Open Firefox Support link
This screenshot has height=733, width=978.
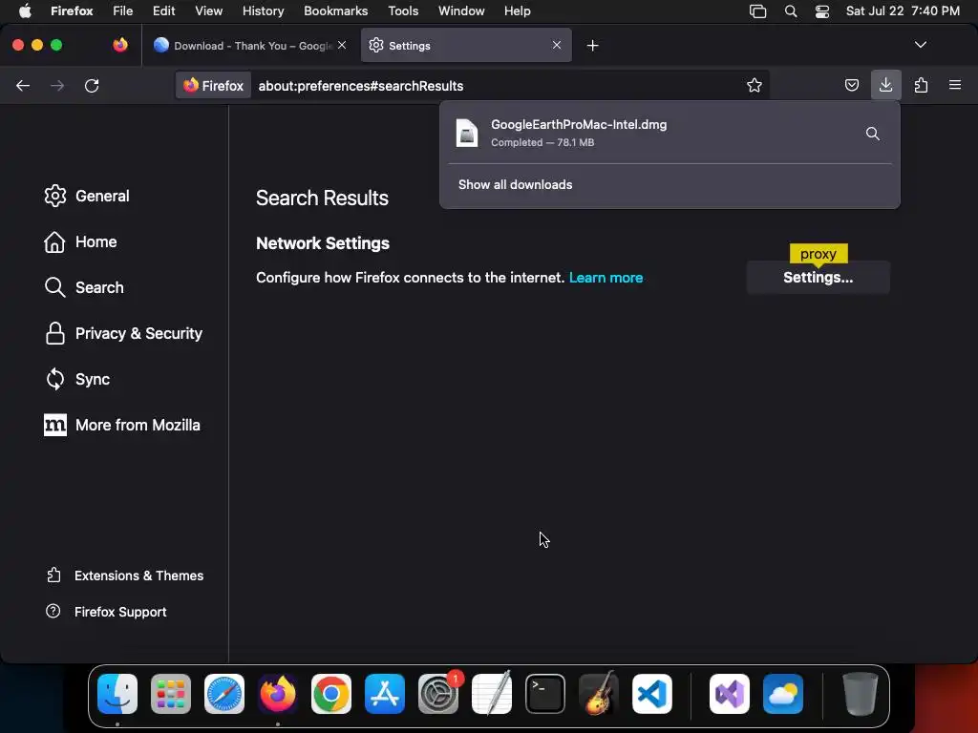point(106,612)
